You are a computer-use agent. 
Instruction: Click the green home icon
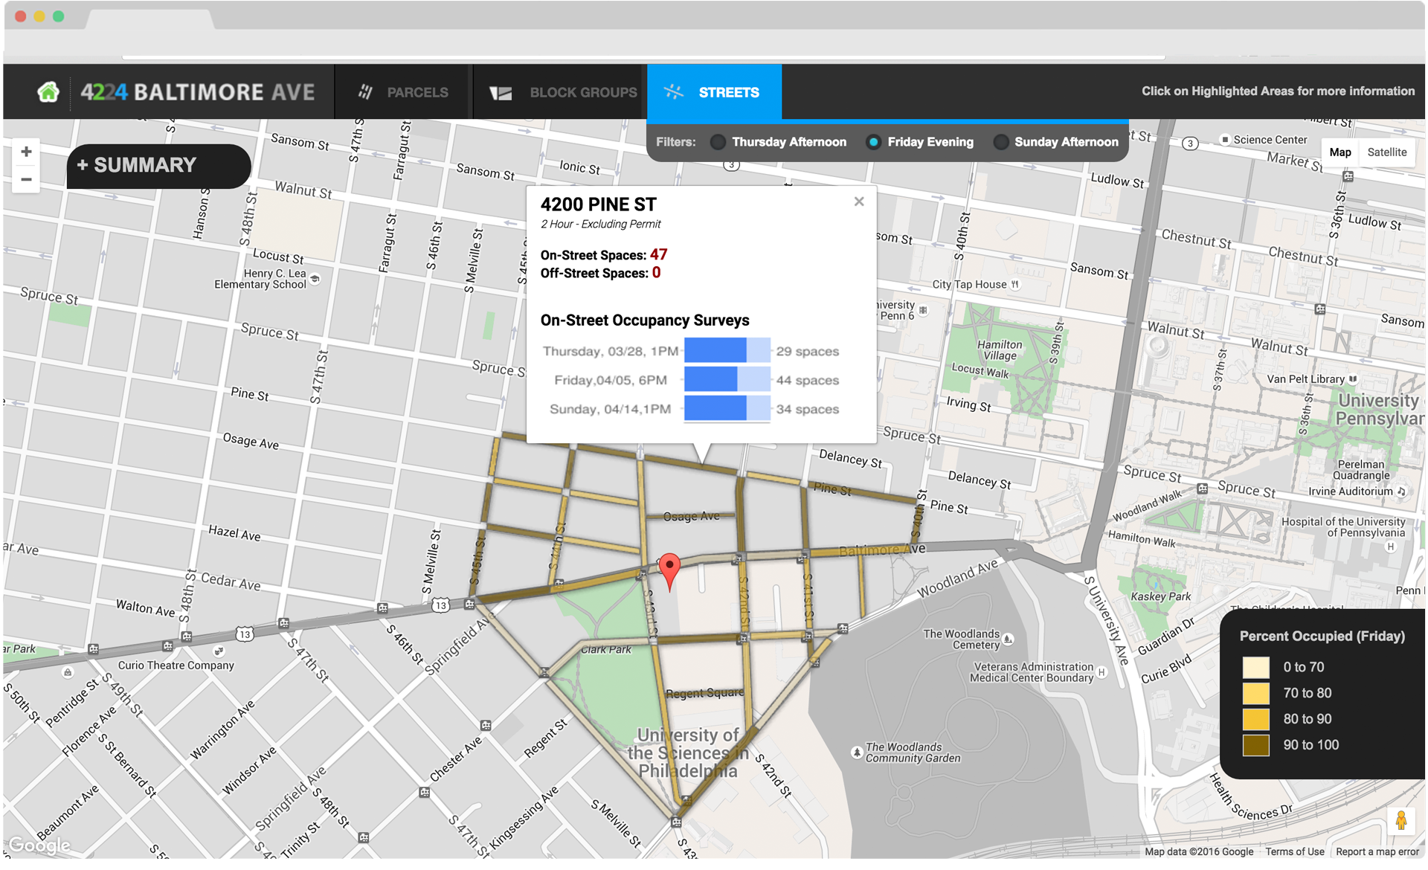click(48, 92)
